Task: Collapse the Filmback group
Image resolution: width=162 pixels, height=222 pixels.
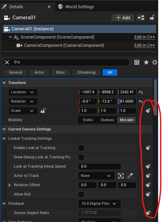Action: click(x=4, y=204)
